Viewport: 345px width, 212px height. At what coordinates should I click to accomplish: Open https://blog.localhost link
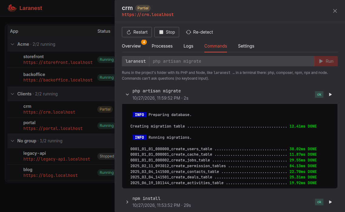[50, 175]
